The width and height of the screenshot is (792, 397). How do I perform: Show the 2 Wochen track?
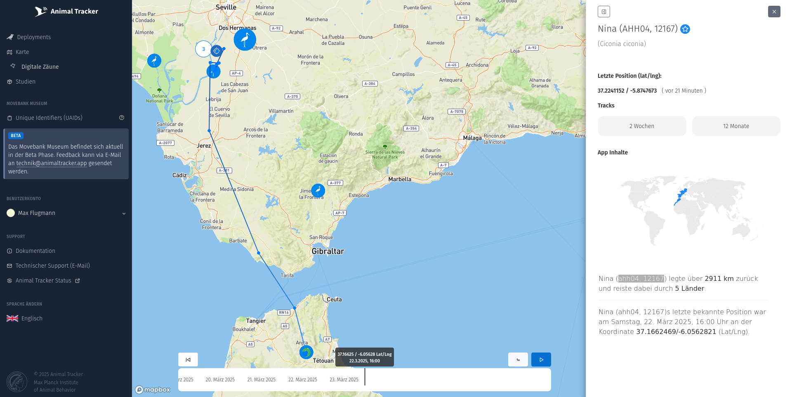pos(641,126)
